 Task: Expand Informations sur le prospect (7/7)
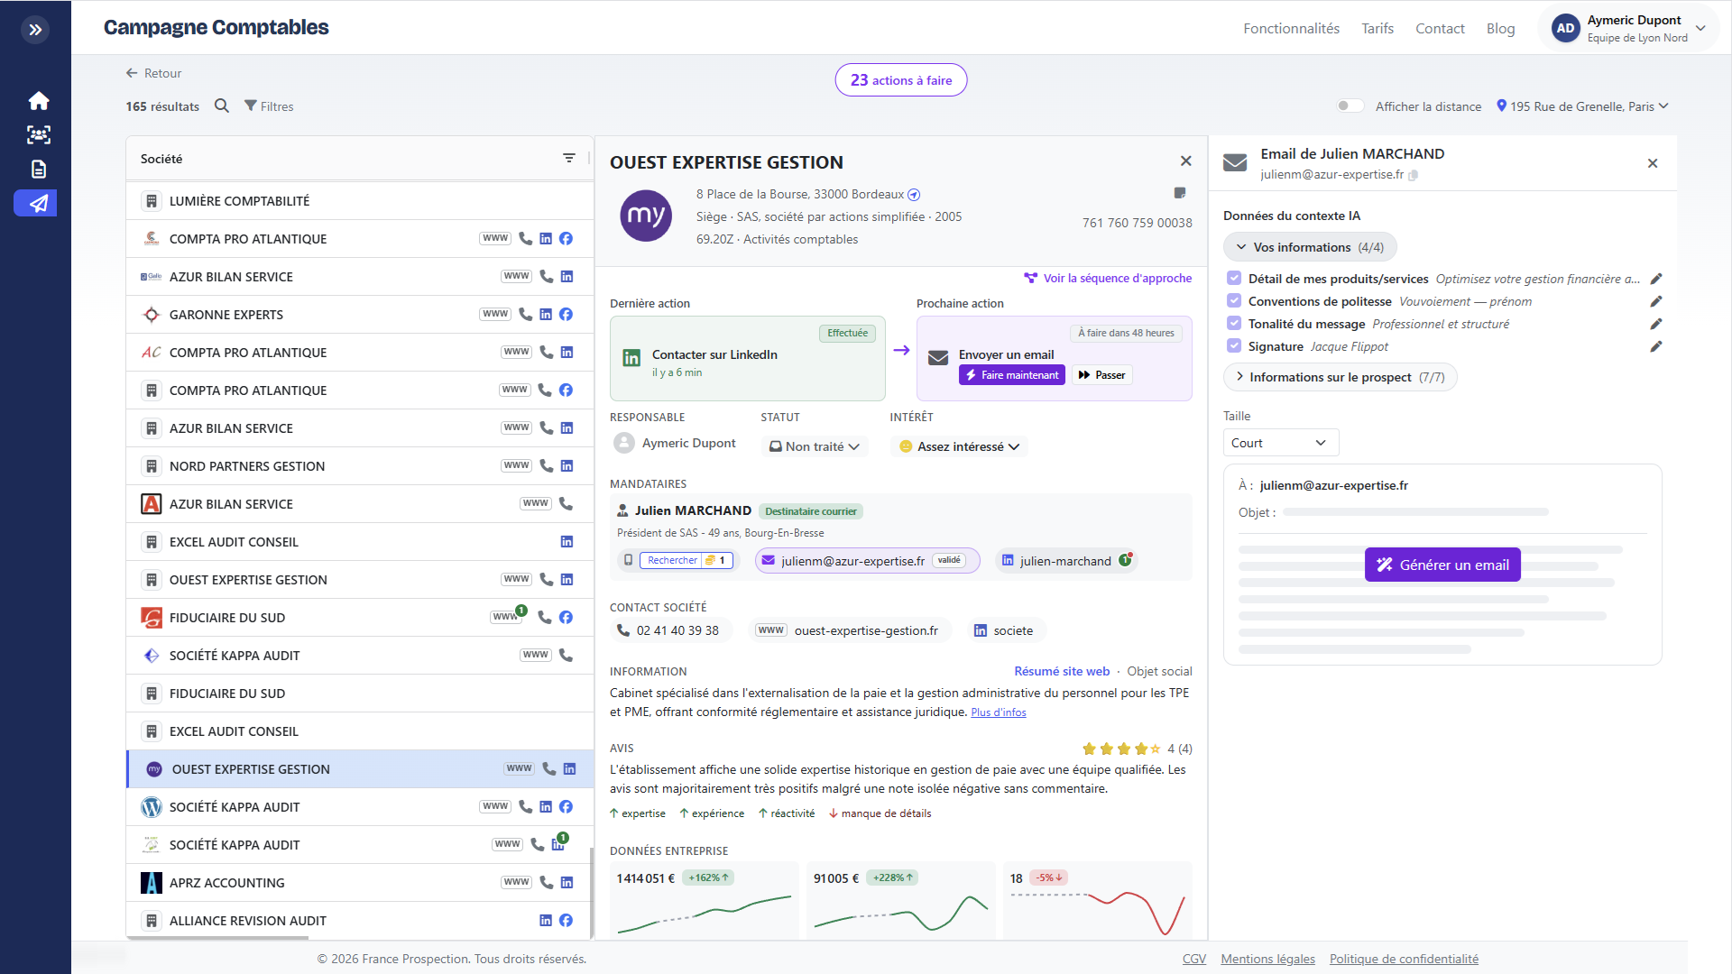1340,377
